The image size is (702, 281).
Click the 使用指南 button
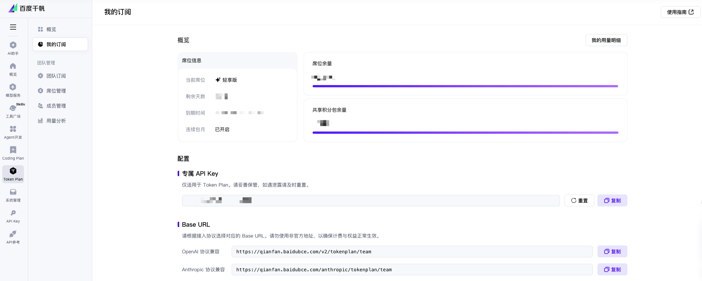click(x=680, y=12)
